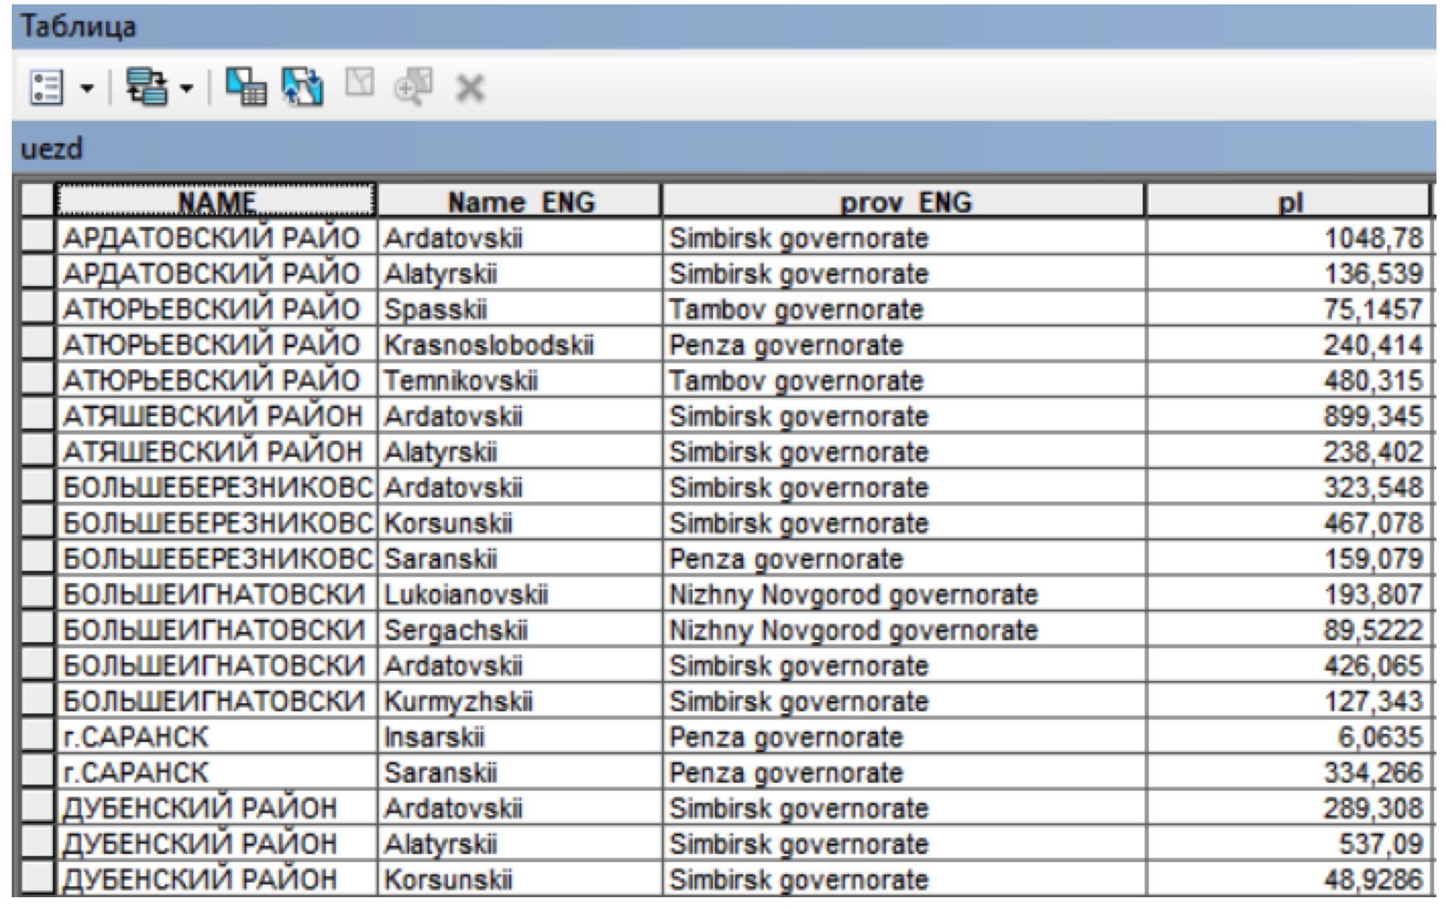Select the uezd table tab
The height and width of the screenshot is (909, 1446).
pos(52,149)
